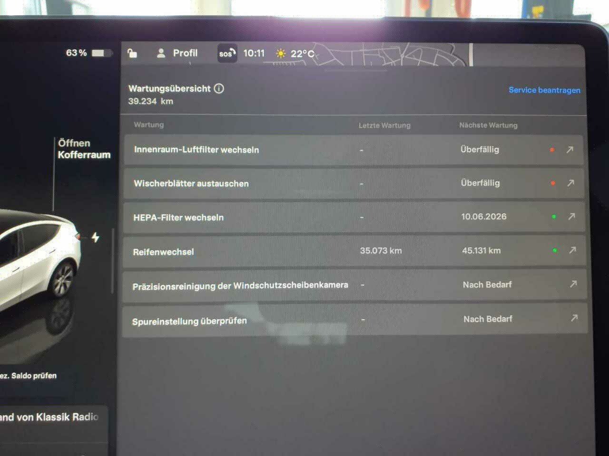Open arrow for Spureinstellung überprüfen
The height and width of the screenshot is (456, 609).
click(x=574, y=318)
